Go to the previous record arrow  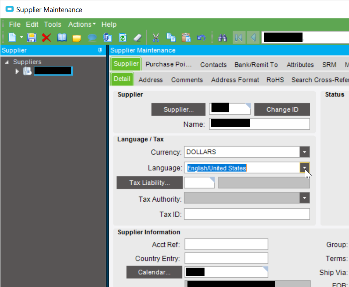coord(253,38)
